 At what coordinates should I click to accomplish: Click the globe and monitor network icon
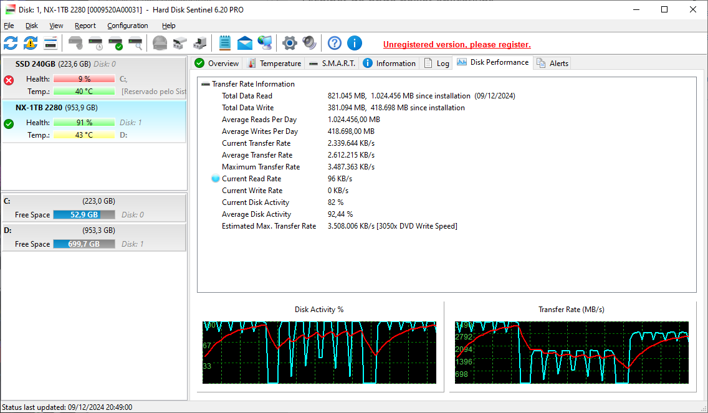coord(265,44)
